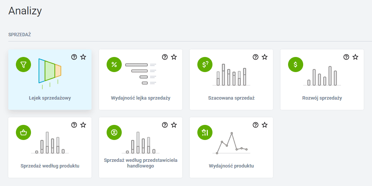Click the Wydajność produktu line chart thumbnail
The image size is (372, 186).
(x=231, y=143)
